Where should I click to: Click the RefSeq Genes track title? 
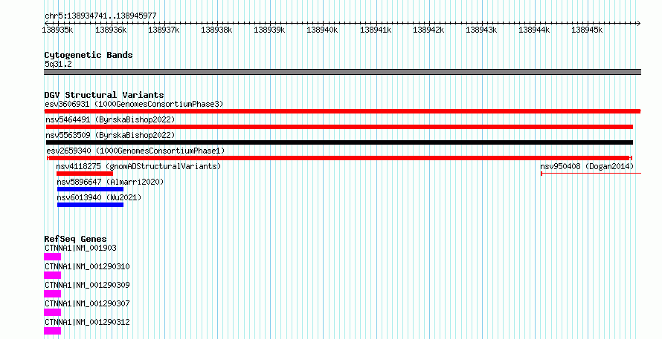point(75,239)
